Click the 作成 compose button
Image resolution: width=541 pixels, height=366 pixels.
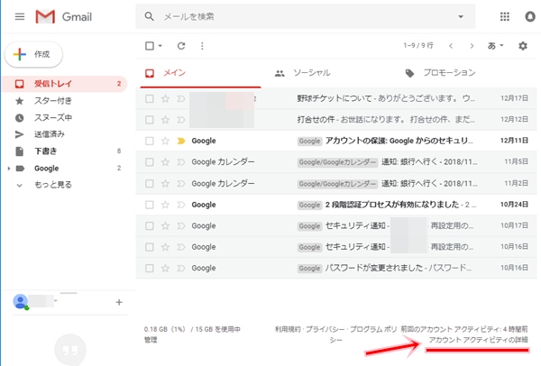point(33,54)
